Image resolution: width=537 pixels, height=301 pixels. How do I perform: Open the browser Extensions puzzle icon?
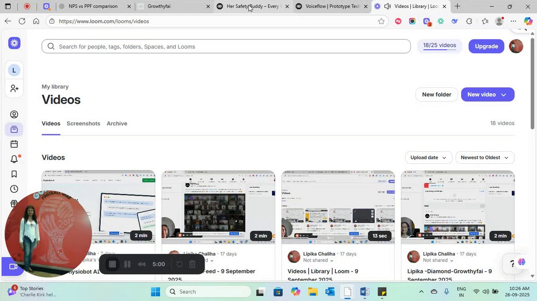coord(469,21)
